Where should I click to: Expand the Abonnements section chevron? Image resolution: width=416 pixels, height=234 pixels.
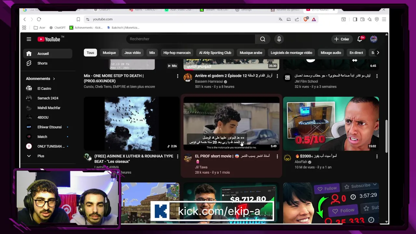coord(54,79)
